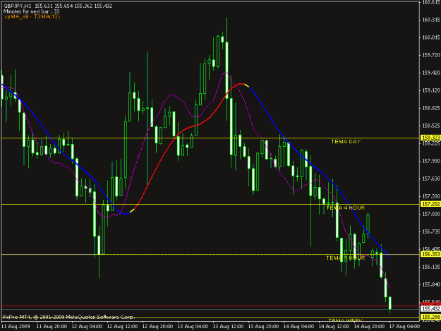Click the 159.420 price scale value
Screen dimensions: 441x331
[x=430, y=73]
